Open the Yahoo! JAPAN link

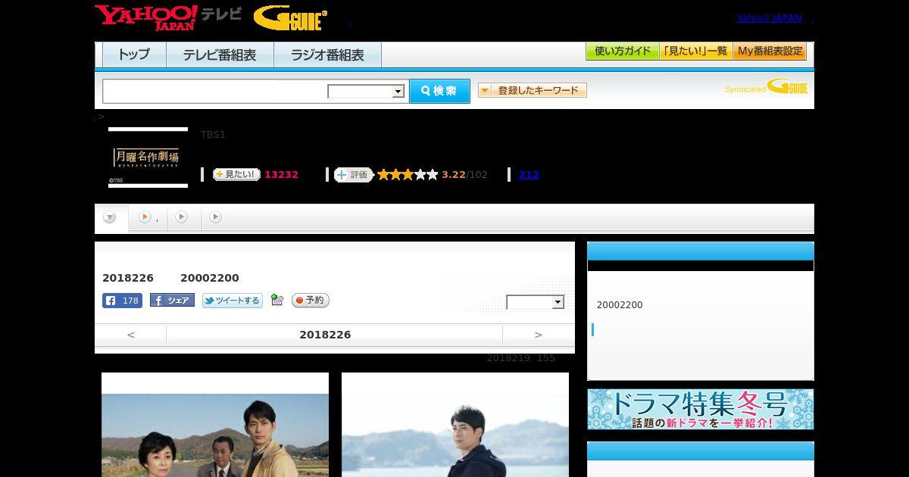pyautogui.click(x=769, y=18)
